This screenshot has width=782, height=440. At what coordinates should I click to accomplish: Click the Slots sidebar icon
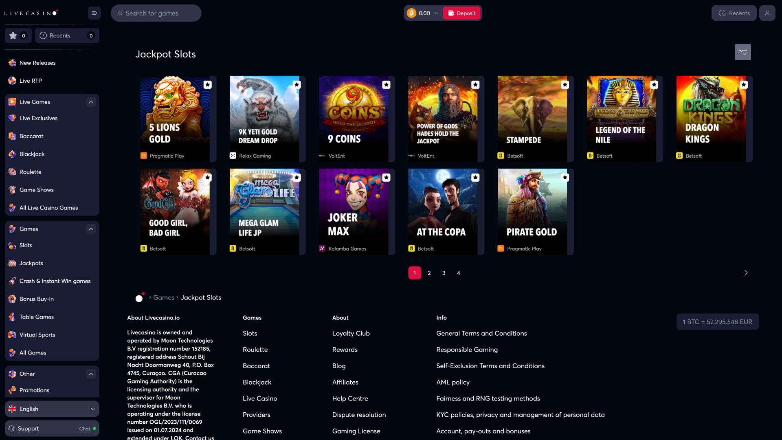(12, 245)
